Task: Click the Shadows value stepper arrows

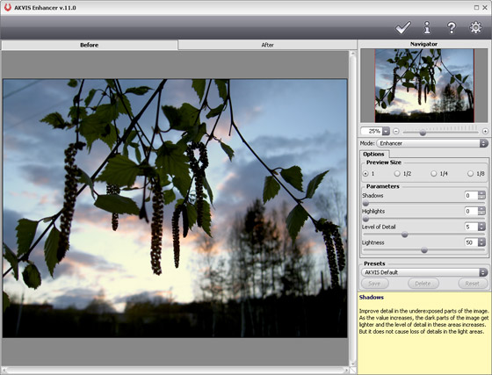Action: coord(481,195)
